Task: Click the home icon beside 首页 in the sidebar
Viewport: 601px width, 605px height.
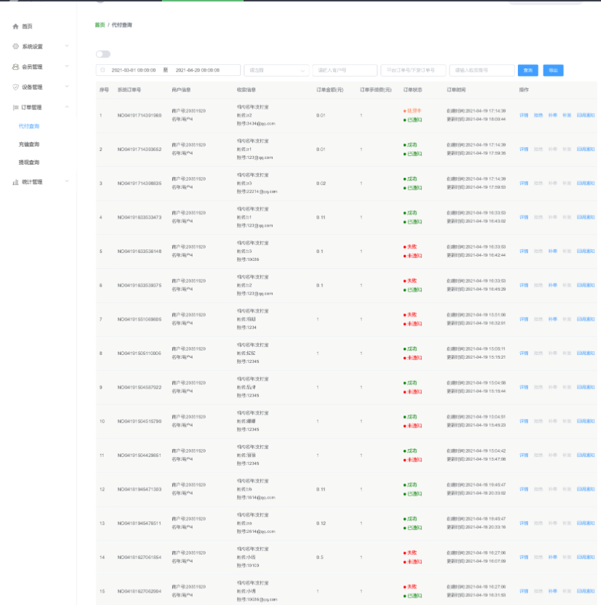Action: tap(15, 26)
